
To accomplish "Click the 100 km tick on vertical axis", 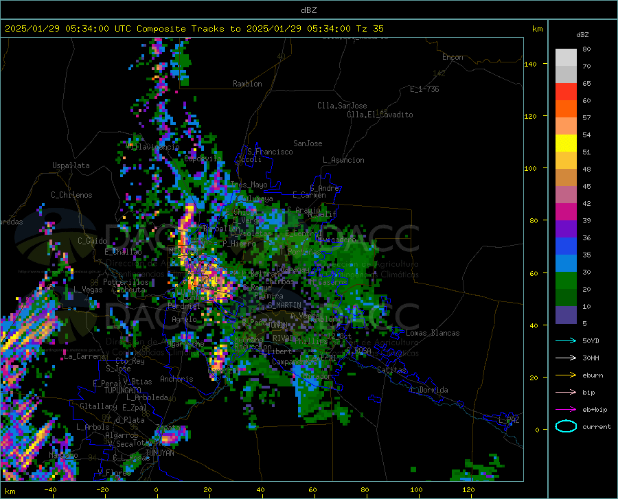I will [530, 168].
